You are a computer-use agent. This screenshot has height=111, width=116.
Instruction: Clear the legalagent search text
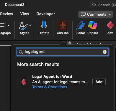click(104, 52)
